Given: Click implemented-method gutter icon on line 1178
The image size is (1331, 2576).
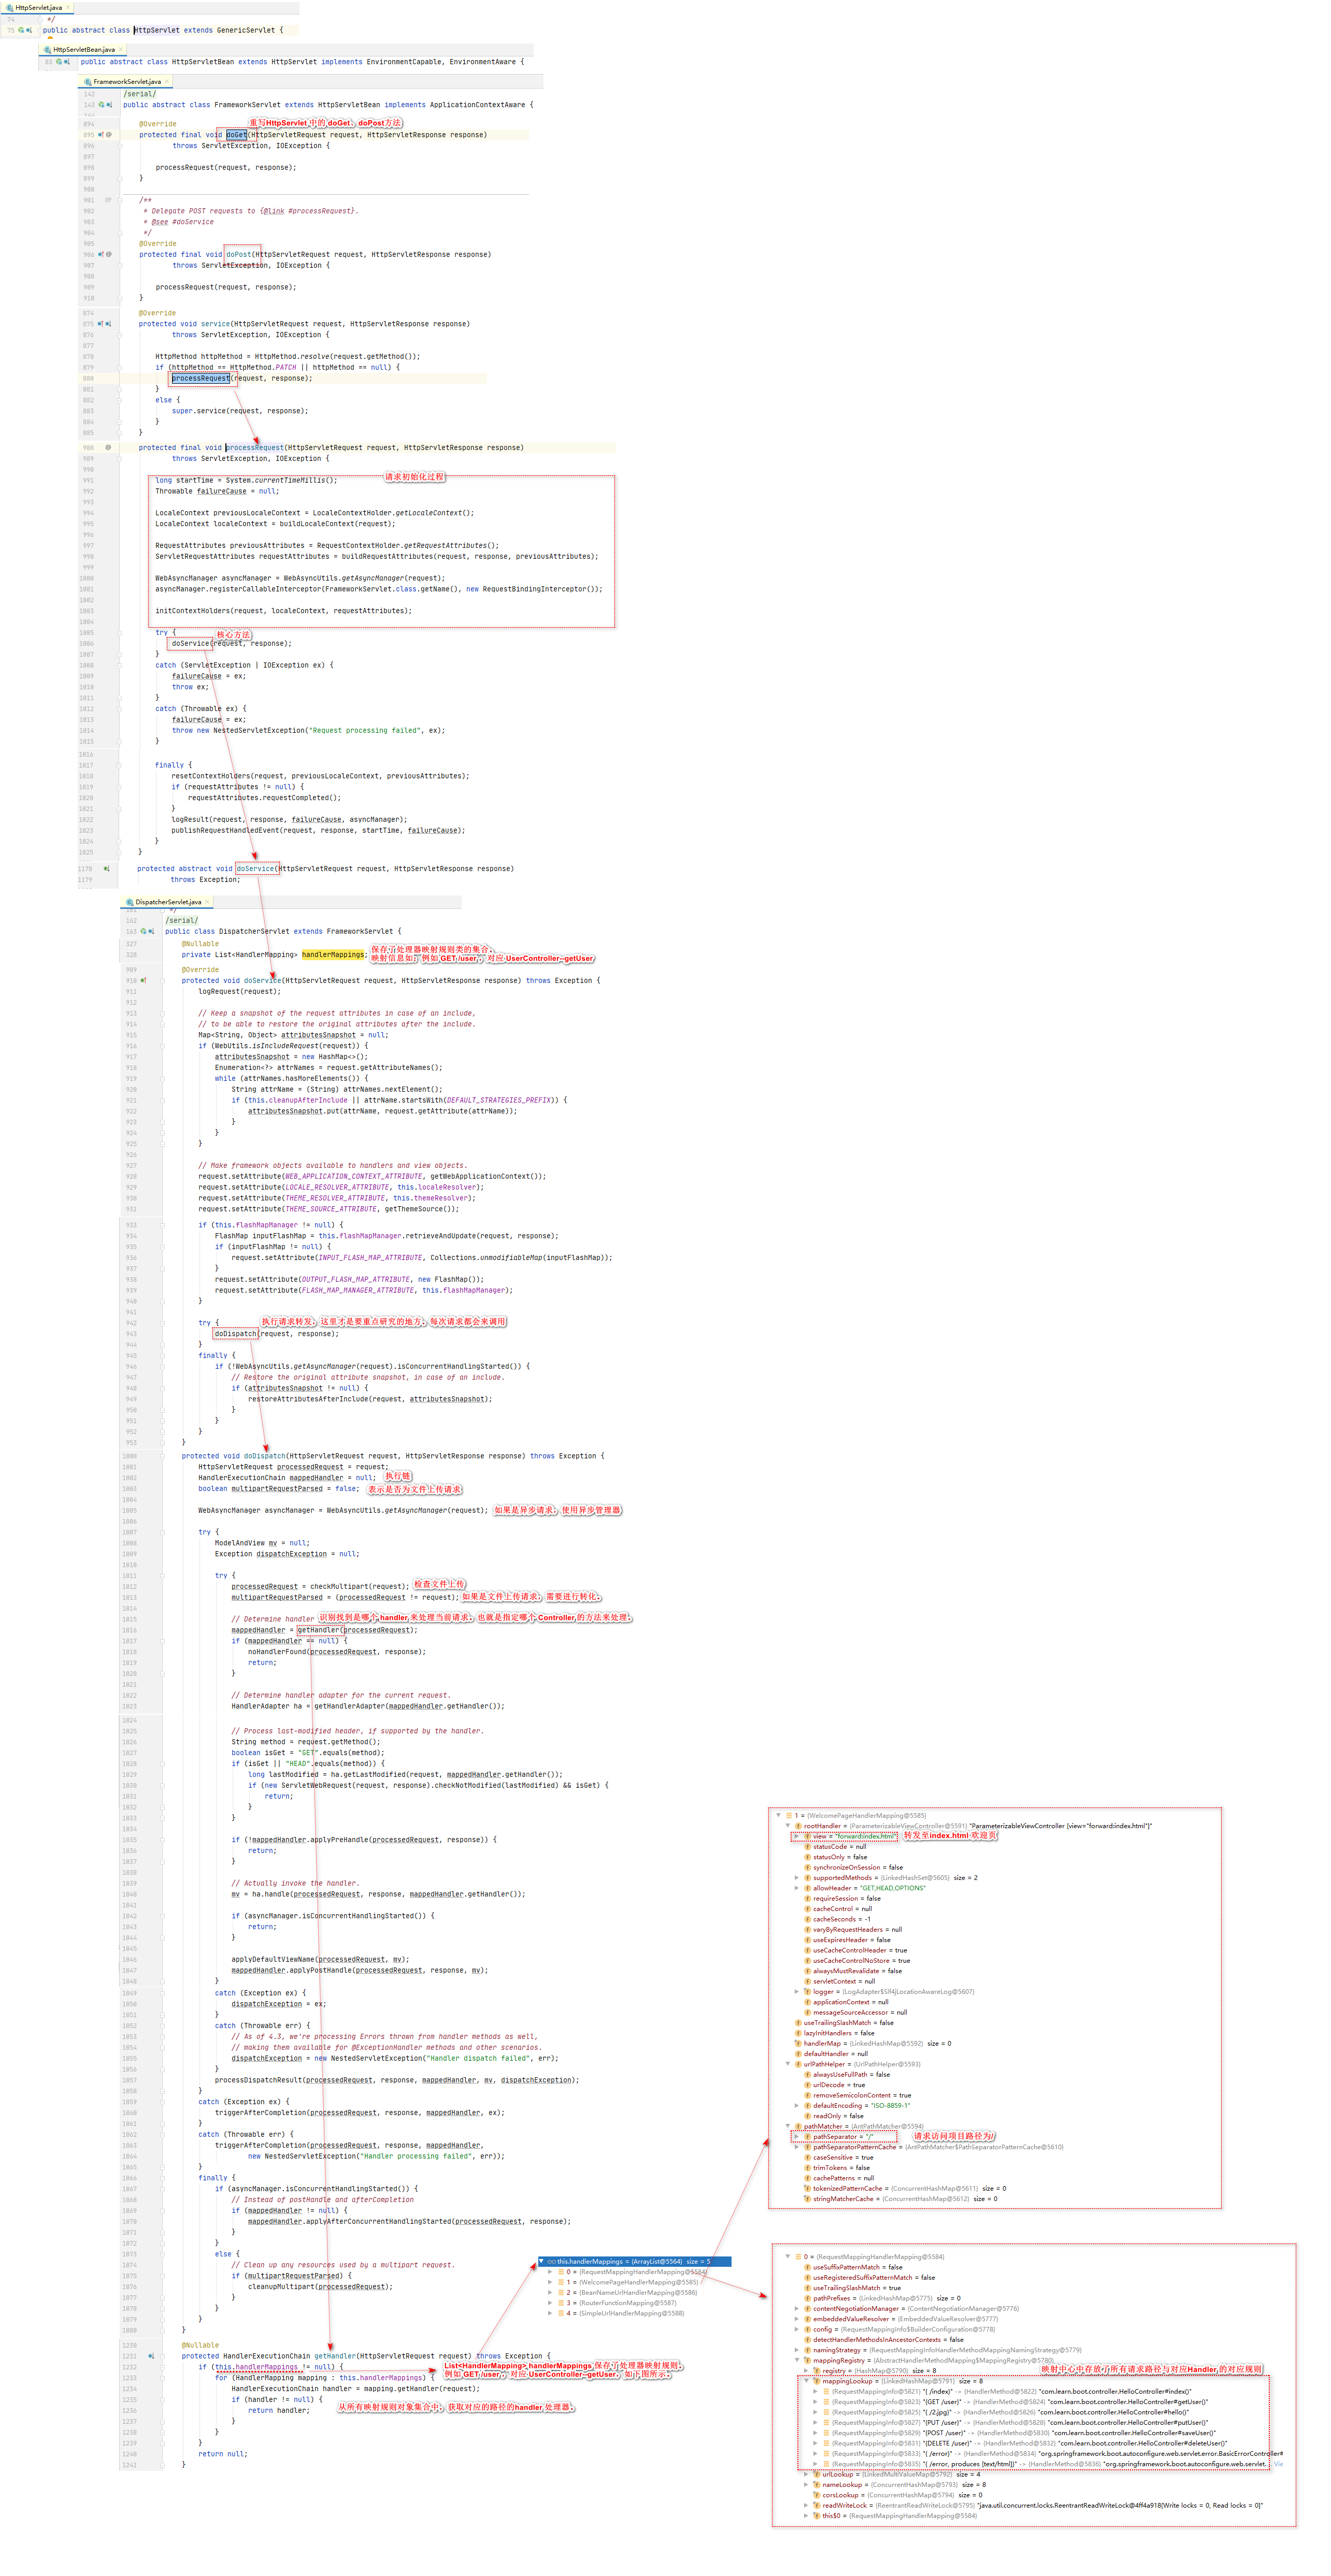Looking at the screenshot, I should click(107, 869).
